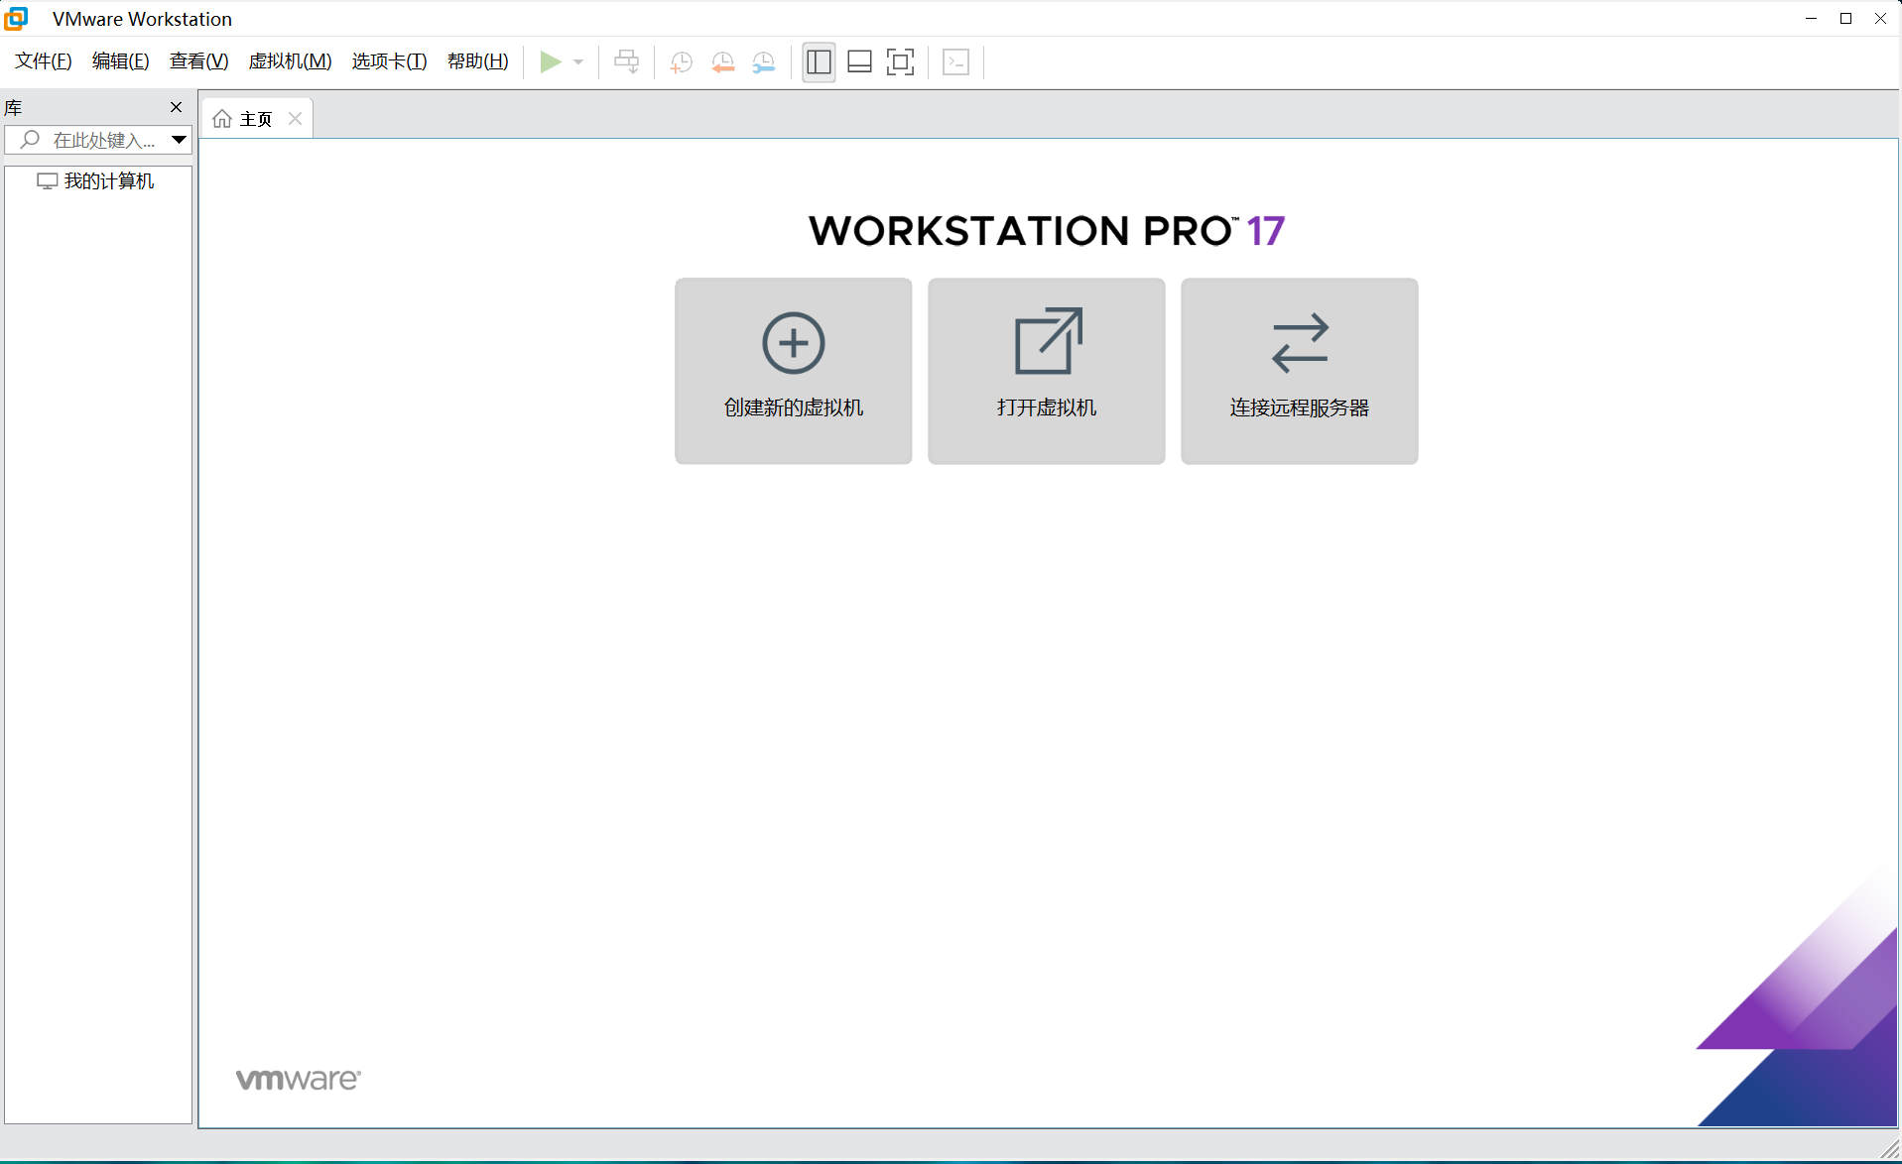Click the Send Ctrl+Alt+Del toolbar icon
The height and width of the screenshot is (1164, 1902).
627,62
